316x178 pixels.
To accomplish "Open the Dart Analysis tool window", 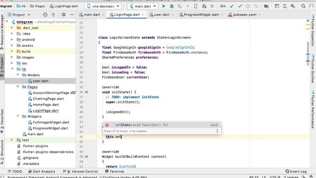I will tap(41, 172).
